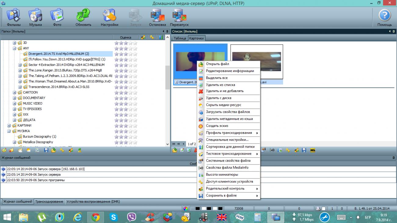Expand the CARTOON folder node
This screenshot has width=397, height=223.
click(14, 92)
